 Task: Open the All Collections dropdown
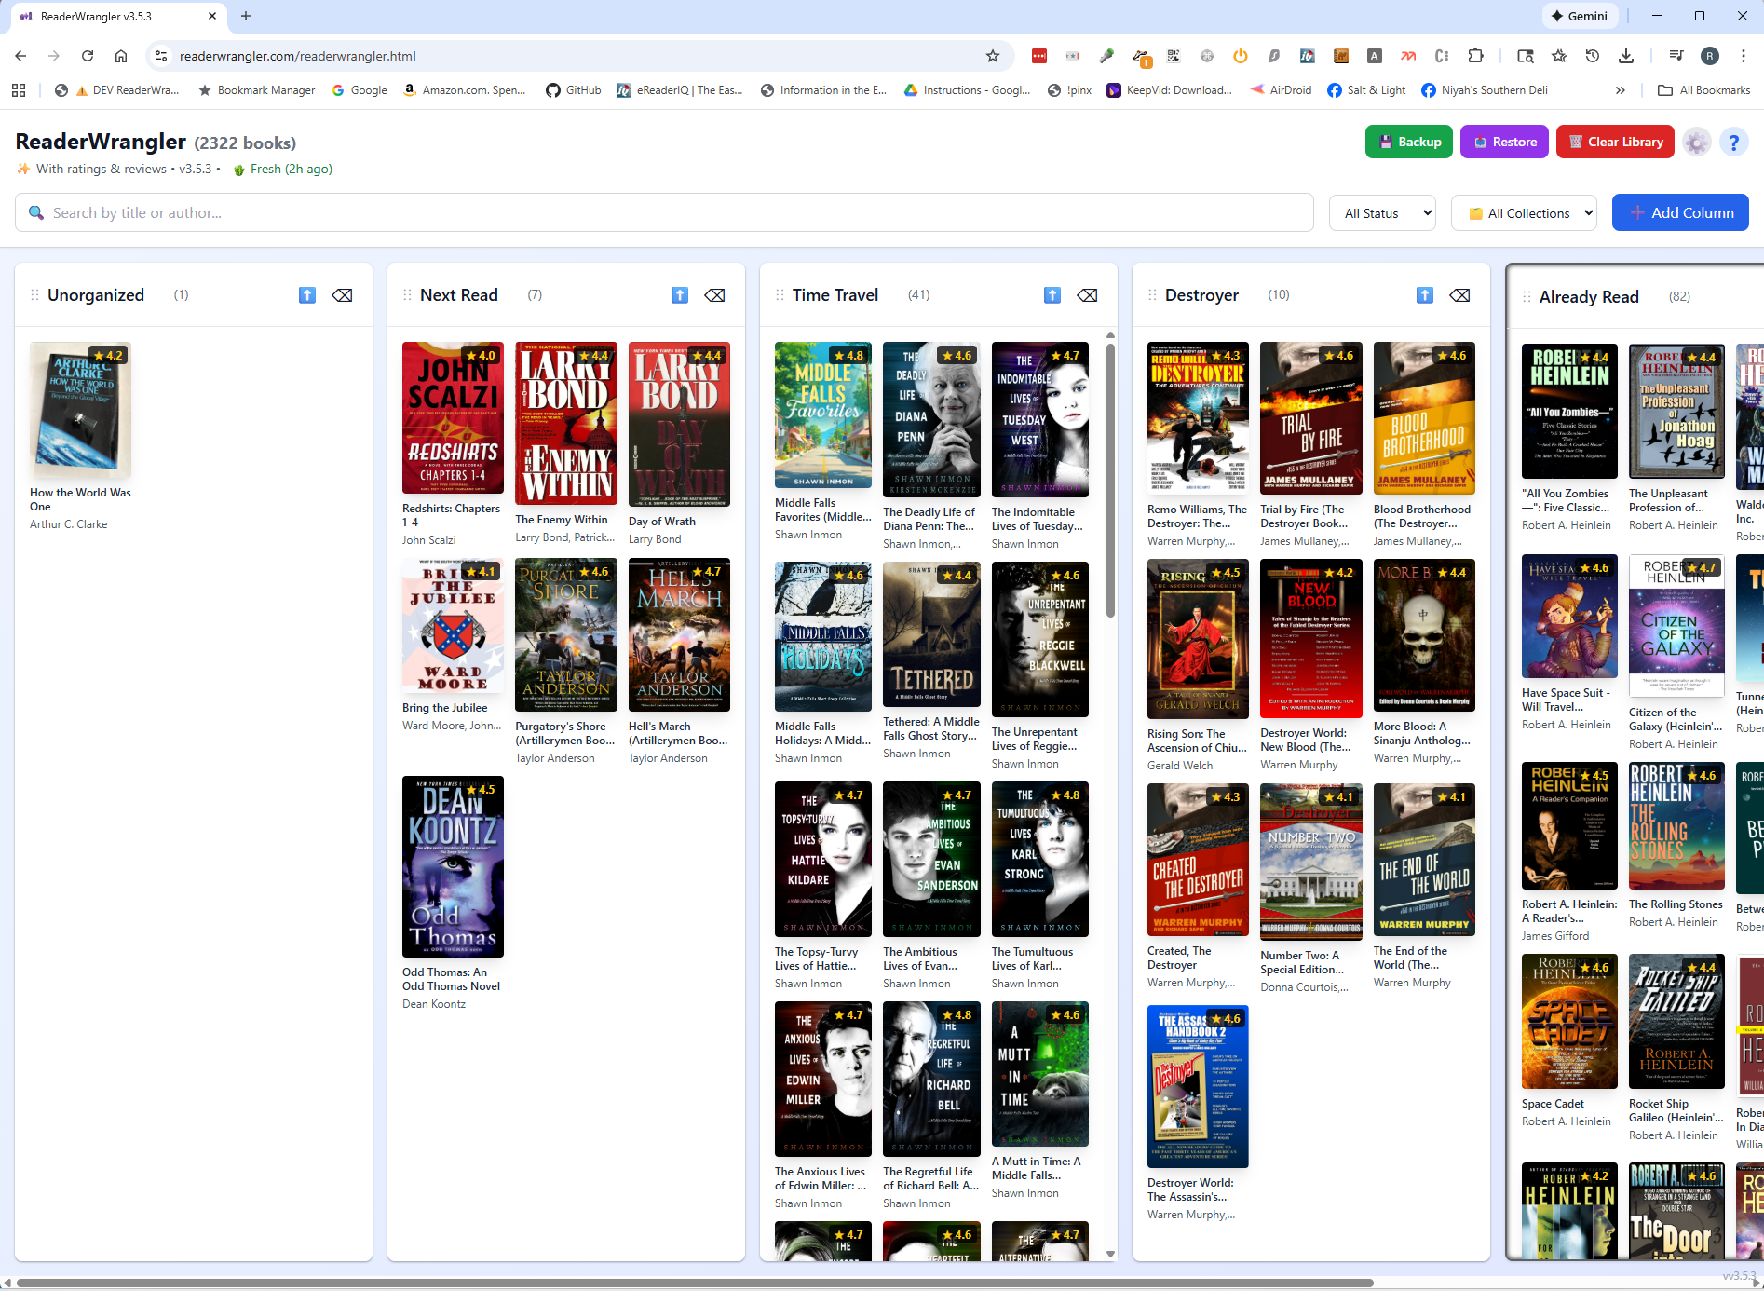[1524, 212]
